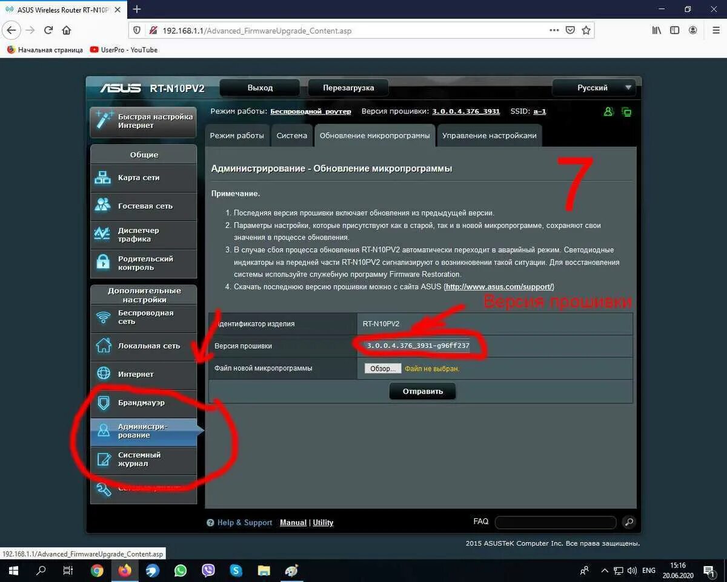
Task: Switch to Управление настройками tab
Action: click(x=490, y=136)
